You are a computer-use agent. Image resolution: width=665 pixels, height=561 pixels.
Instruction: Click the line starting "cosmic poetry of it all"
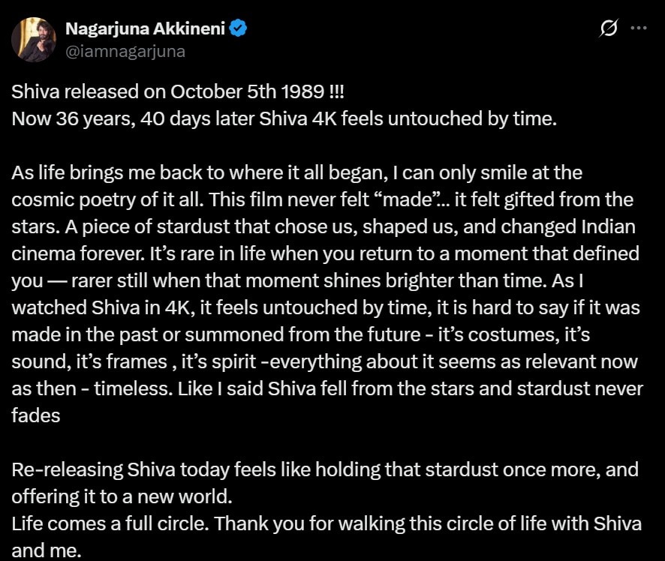[322, 200]
